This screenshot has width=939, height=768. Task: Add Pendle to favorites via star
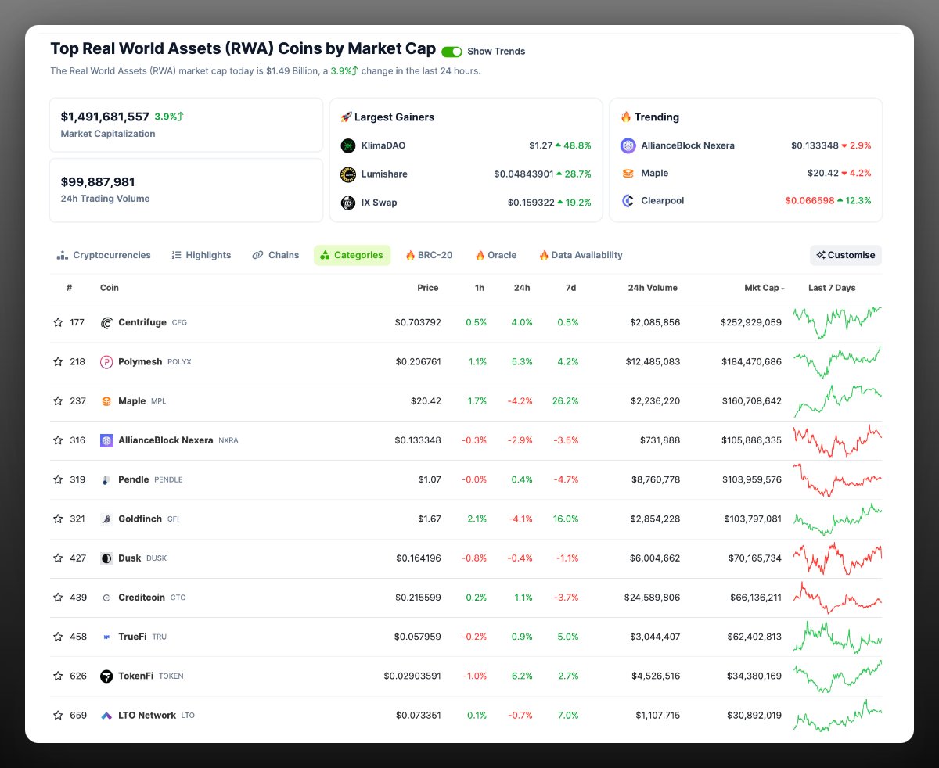(x=58, y=479)
